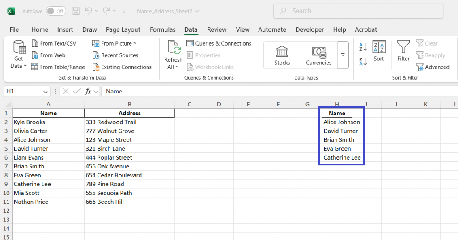Open the Developer tab
This screenshot has width=458, height=240.
(x=310, y=29)
